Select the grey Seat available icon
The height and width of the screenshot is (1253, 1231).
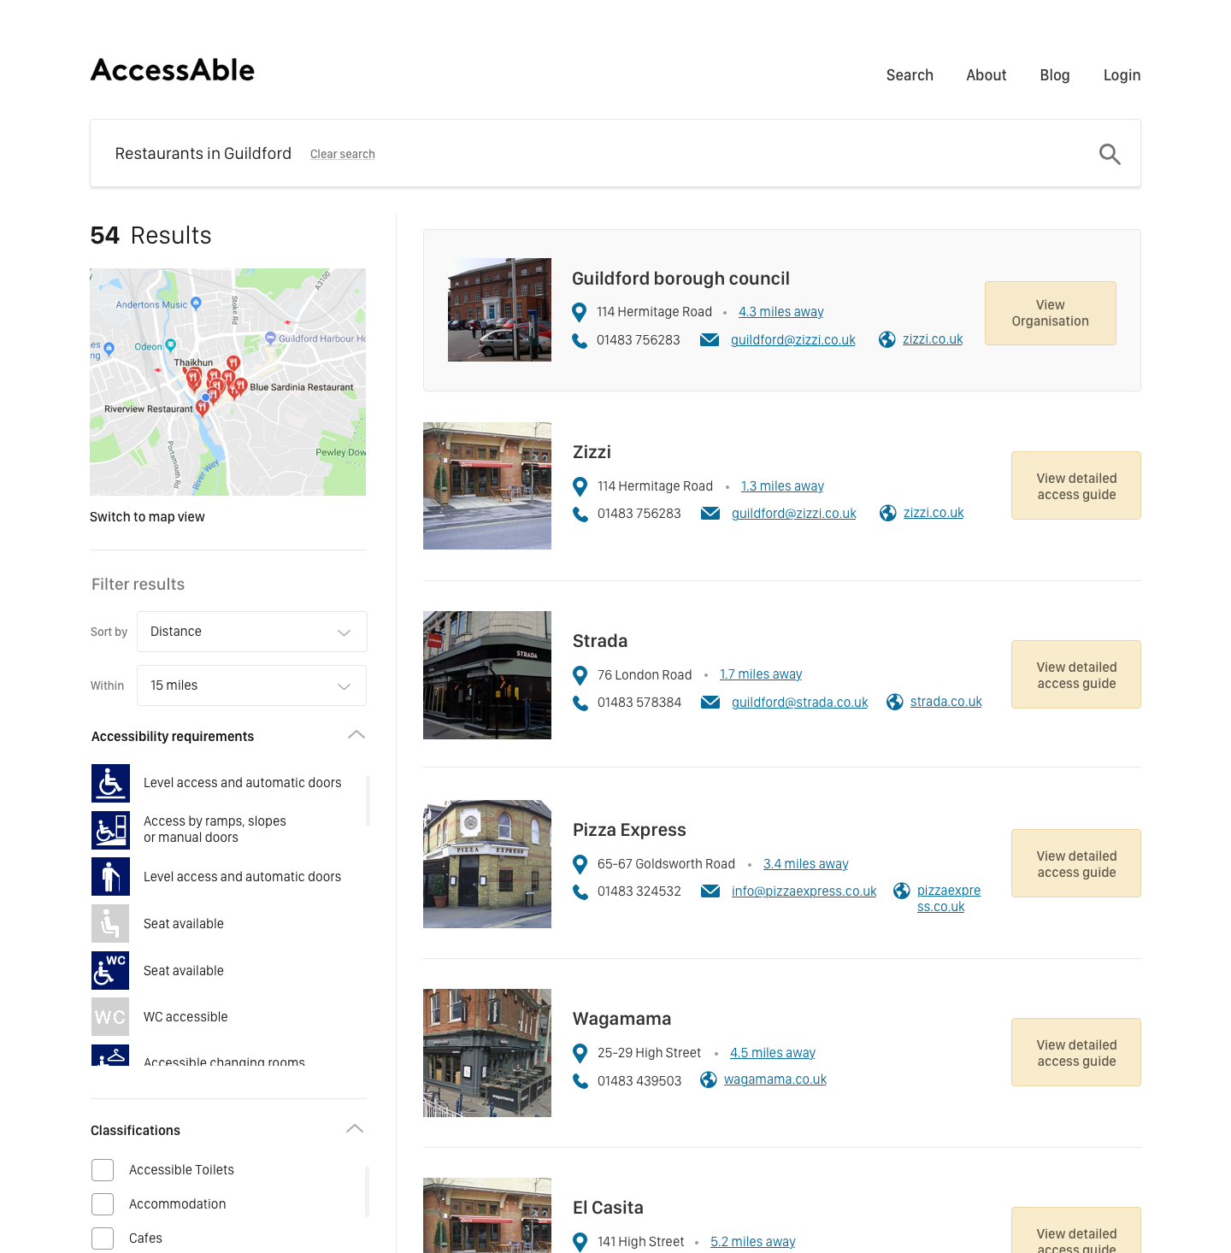pos(110,924)
